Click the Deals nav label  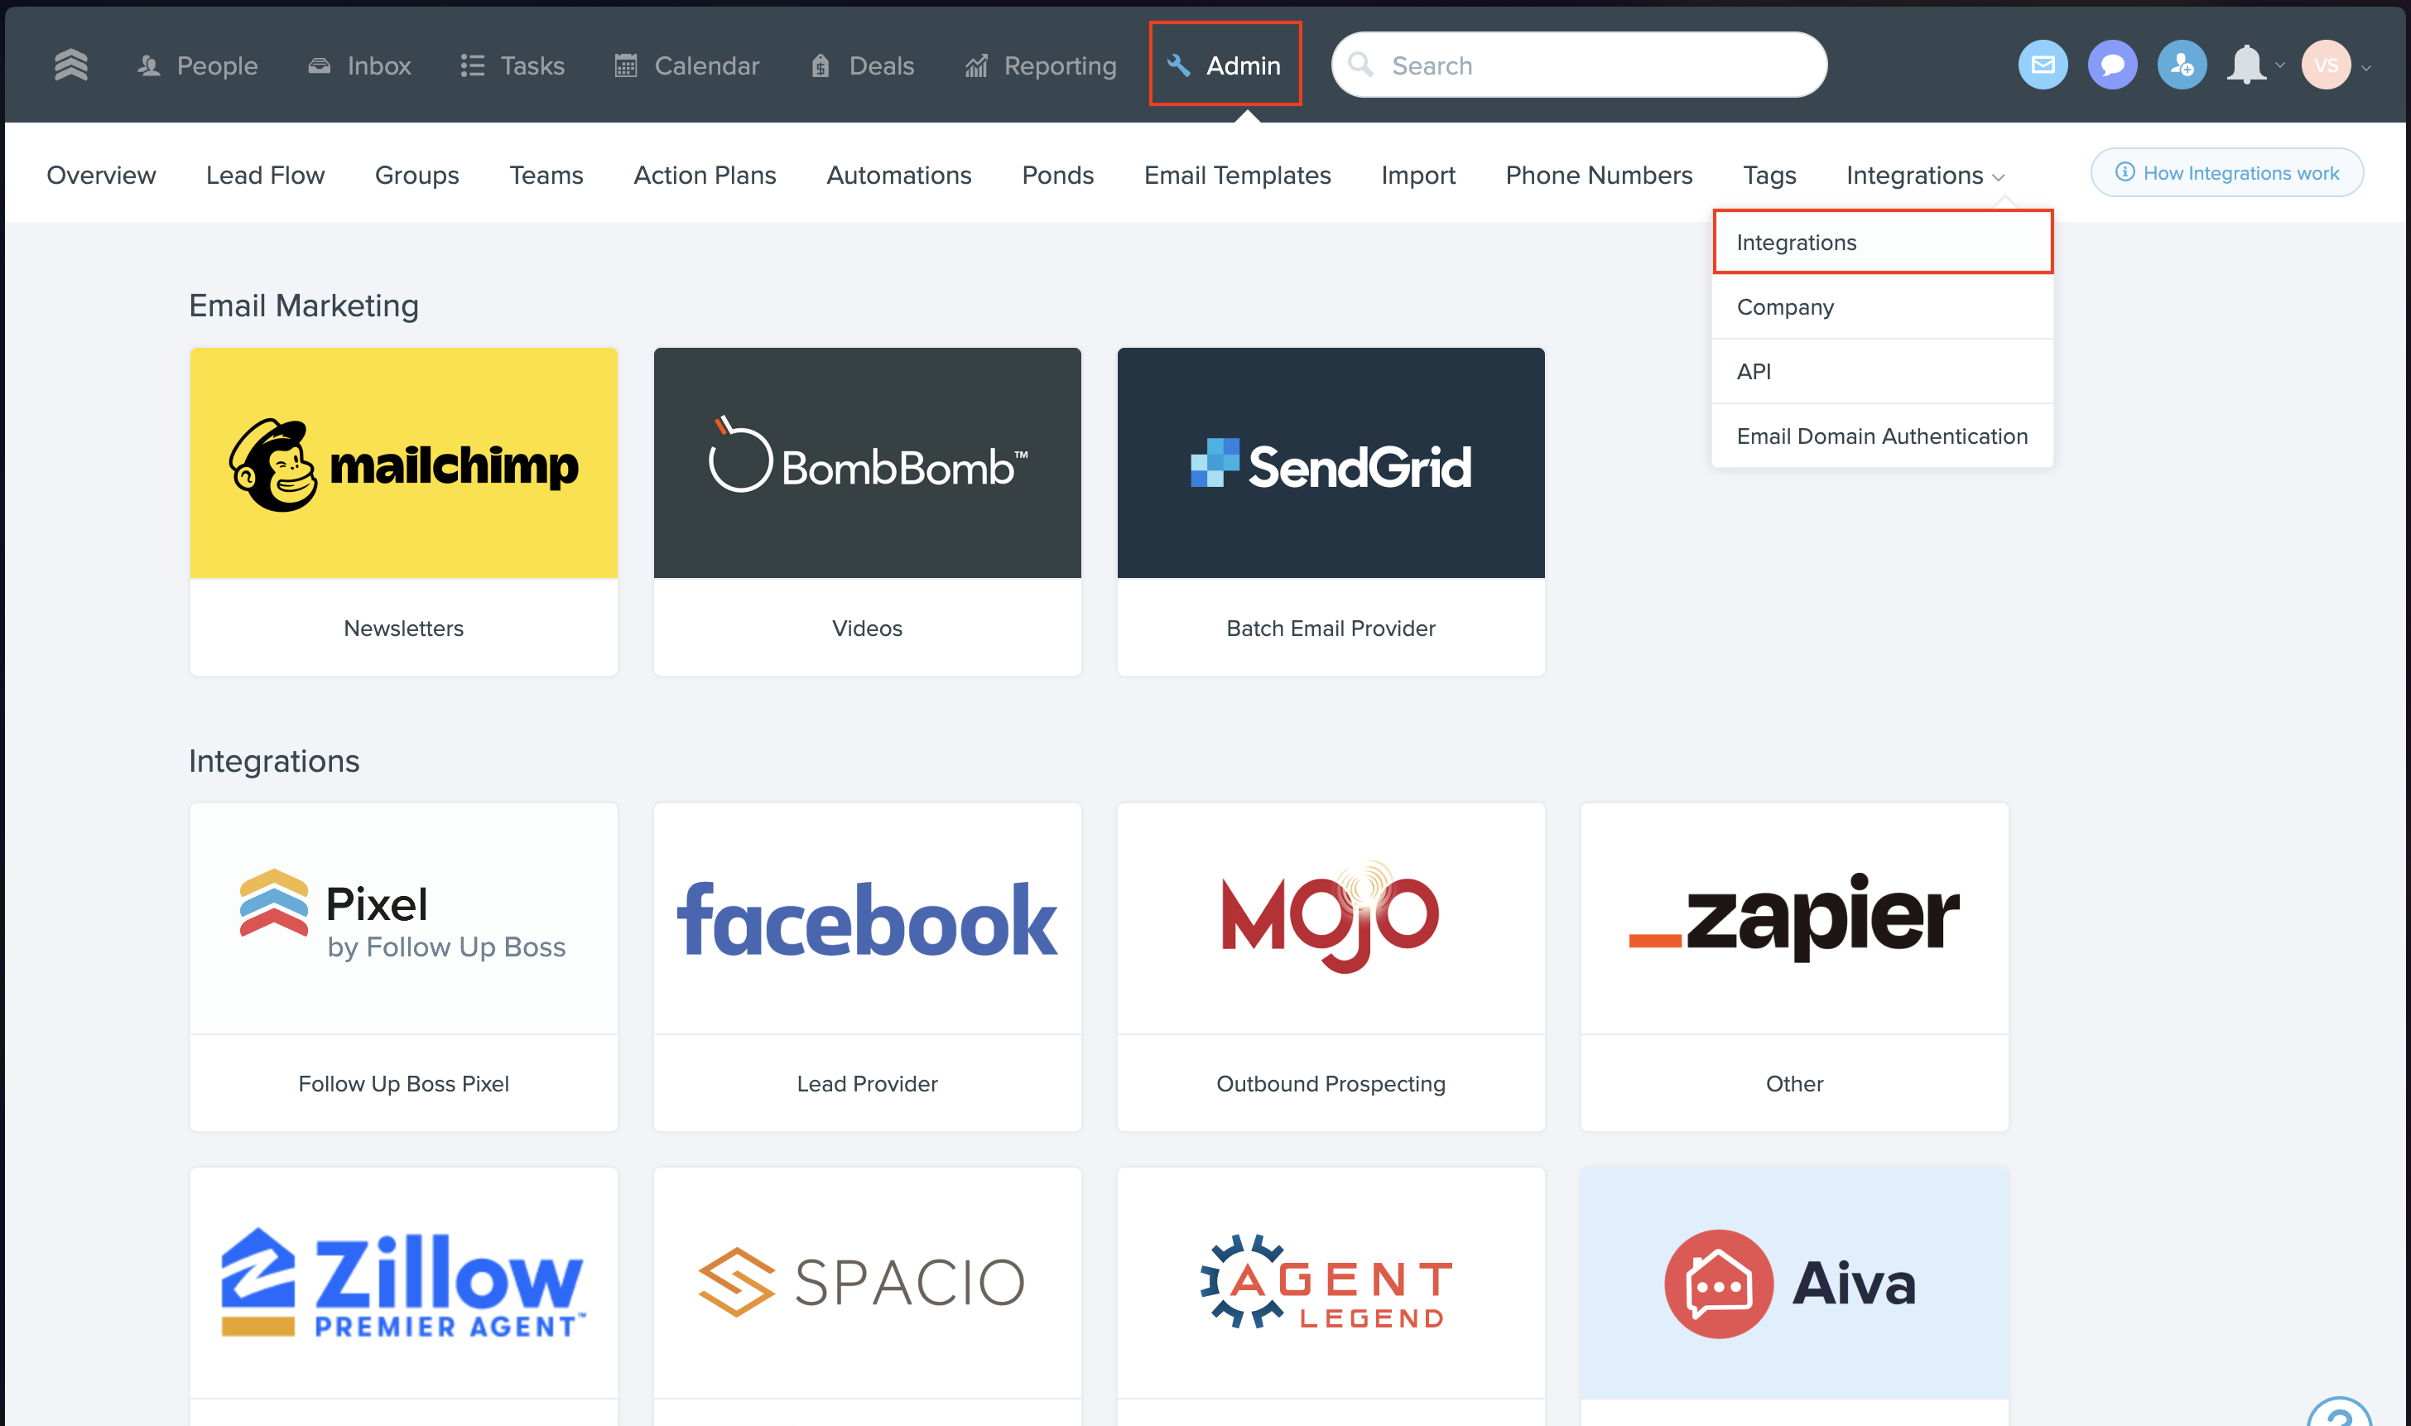[882, 65]
